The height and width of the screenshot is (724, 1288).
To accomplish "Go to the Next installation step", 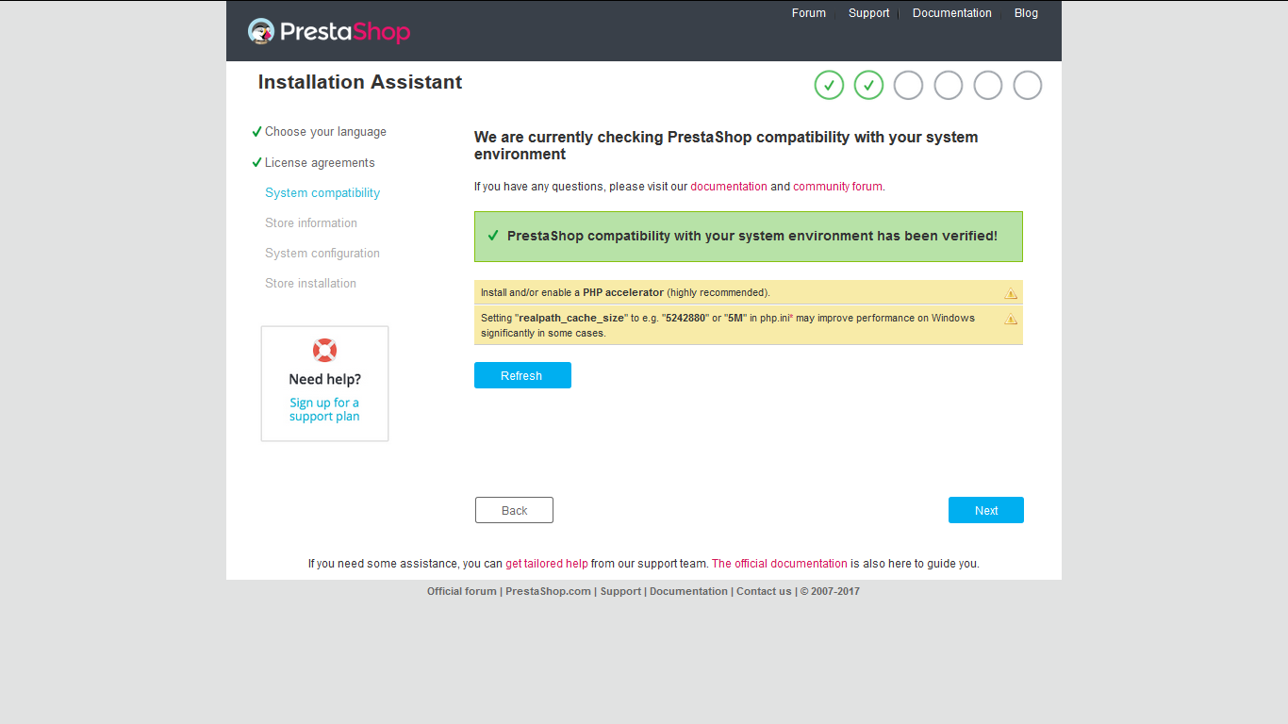I will click(x=986, y=510).
